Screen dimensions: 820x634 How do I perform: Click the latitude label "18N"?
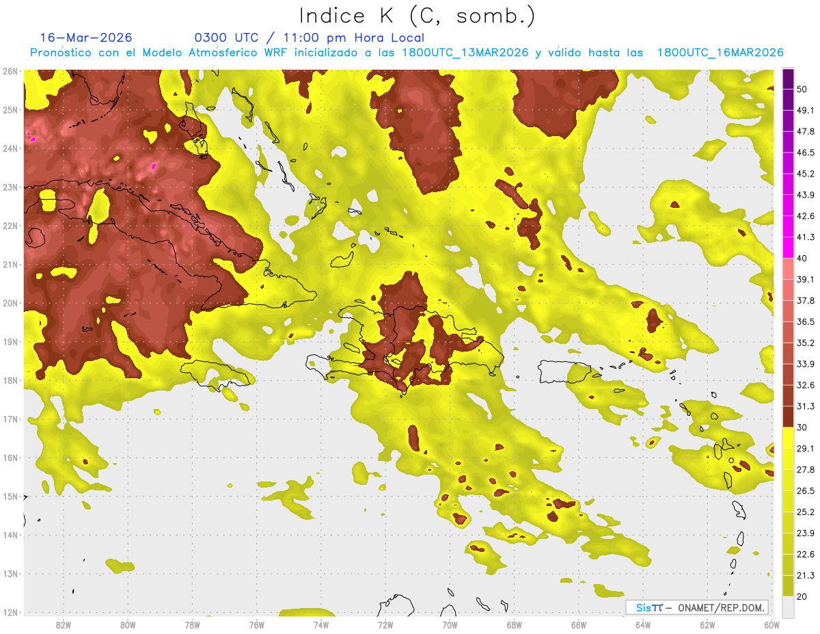click(10, 381)
